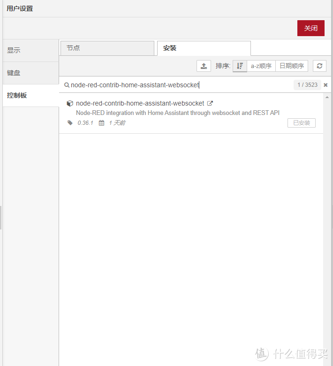
Task: Open the 显示 settings section
Action: 30,51
